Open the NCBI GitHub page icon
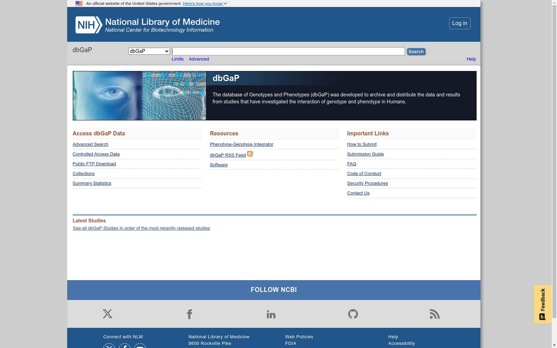The height and width of the screenshot is (348, 557). click(x=353, y=314)
